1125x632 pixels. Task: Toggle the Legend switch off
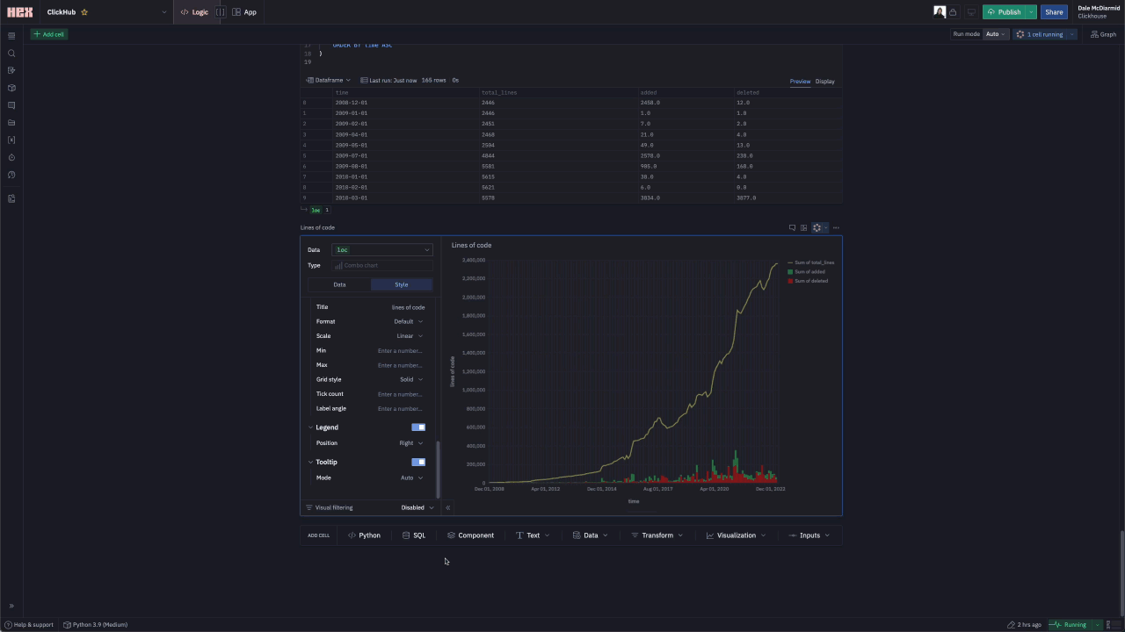[418, 427]
